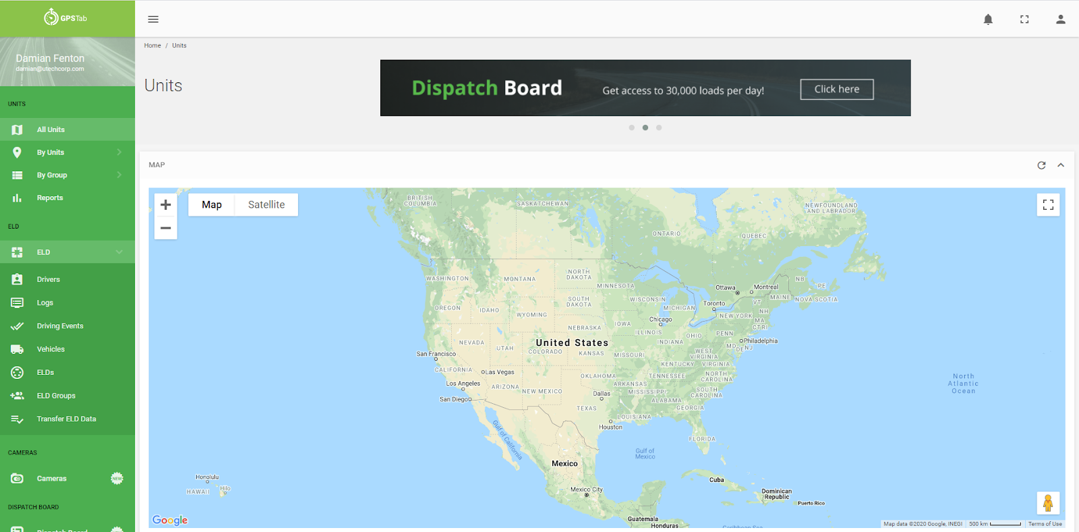Image resolution: width=1079 pixels, height=532 pixels.
Task: Open Drivers menu item
Action: (67, 279)
